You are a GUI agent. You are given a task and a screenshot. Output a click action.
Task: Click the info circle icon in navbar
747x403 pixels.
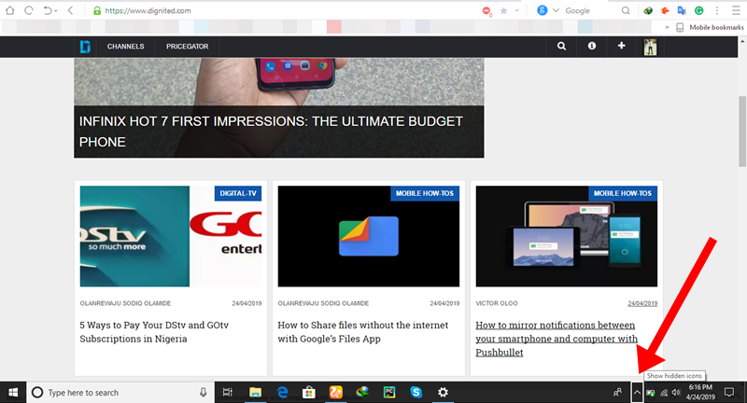(592, 46)
